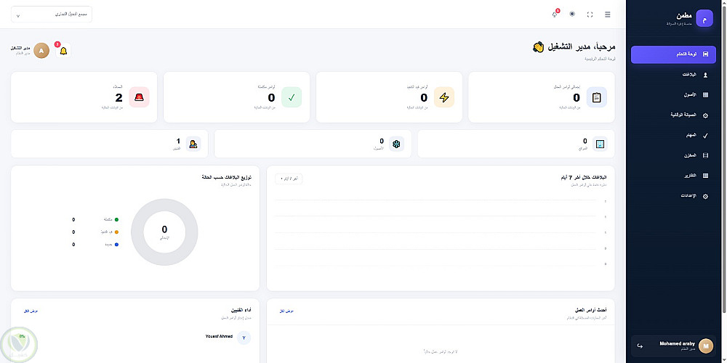Click View All link in latest work orders

click(x=286, y=311)
